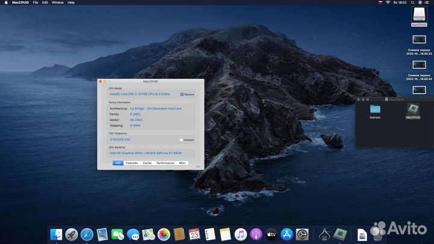Launch Launchpad rocket icon in Dock
This screenshot has width=434, height=244.
71,234
